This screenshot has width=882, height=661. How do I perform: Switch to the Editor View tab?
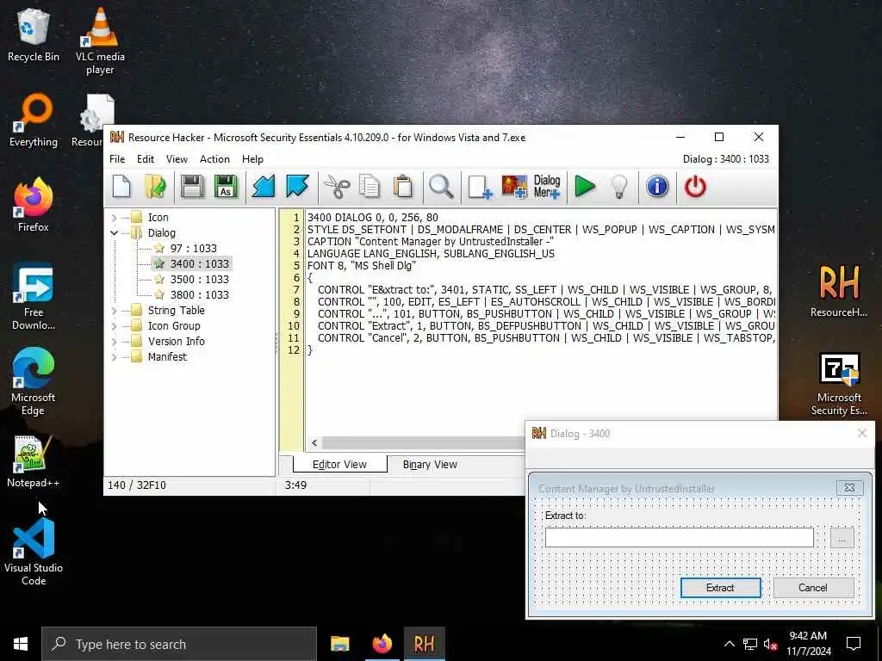coord(339,464)
